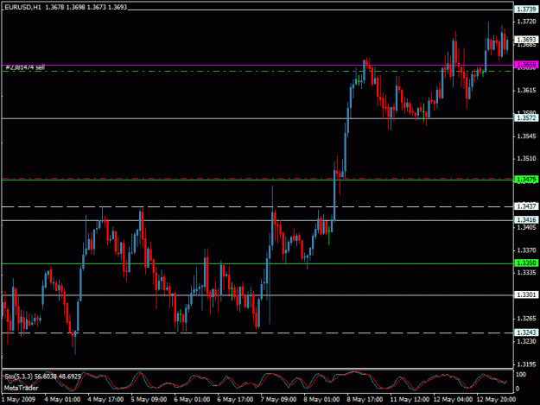The image size is (540, 405).
Task: Click the Sto(5,3,3) indicator label
Action: coord(42,377)
